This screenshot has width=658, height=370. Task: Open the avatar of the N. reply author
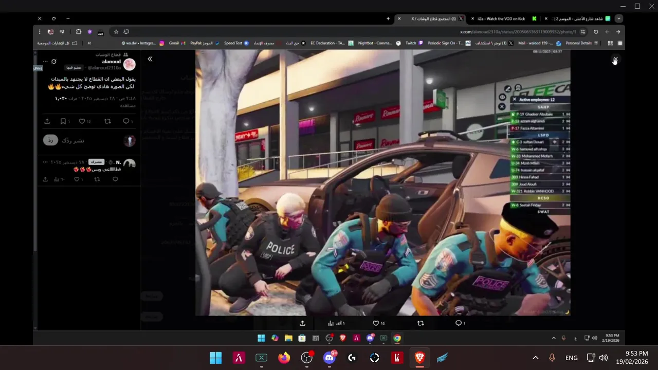coord(130,164)
